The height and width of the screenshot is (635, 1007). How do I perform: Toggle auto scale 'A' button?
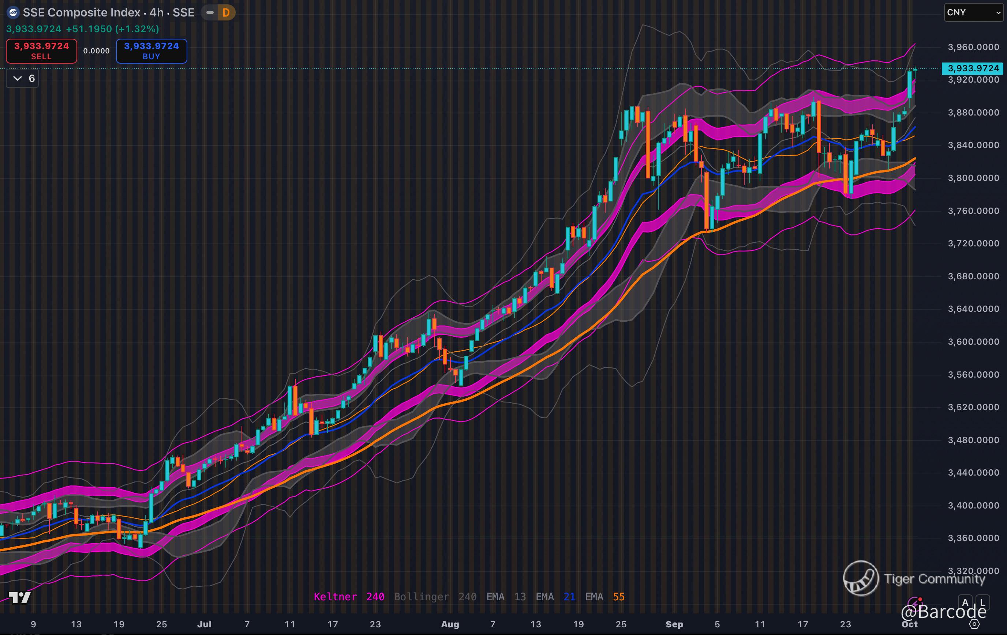click(x=965, y=602)
